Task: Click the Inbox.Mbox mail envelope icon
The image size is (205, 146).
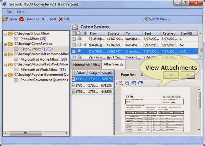Action: [16, 39]
